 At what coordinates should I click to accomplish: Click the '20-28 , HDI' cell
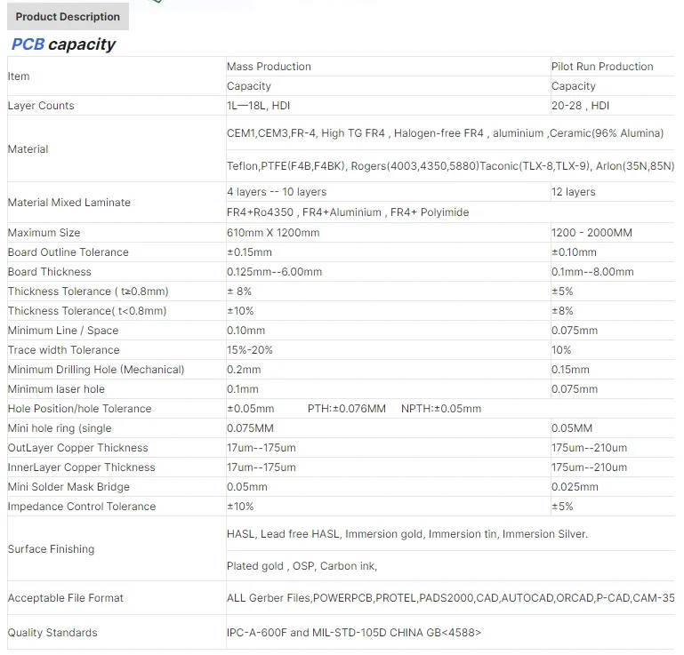click(580, 106)
